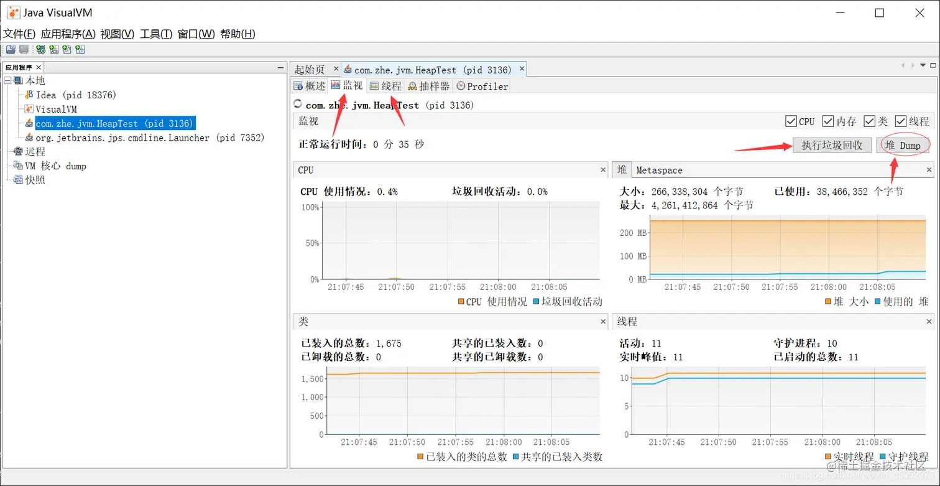Close the 线程 chart panel
940x486 pixels.
tap(929, 321)
